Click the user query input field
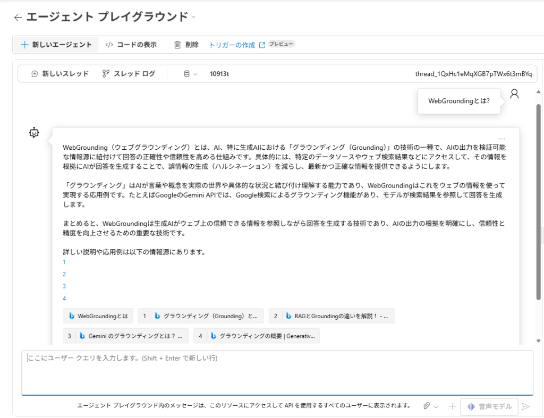Screen dimensions: 544x418 click(276, 372)
